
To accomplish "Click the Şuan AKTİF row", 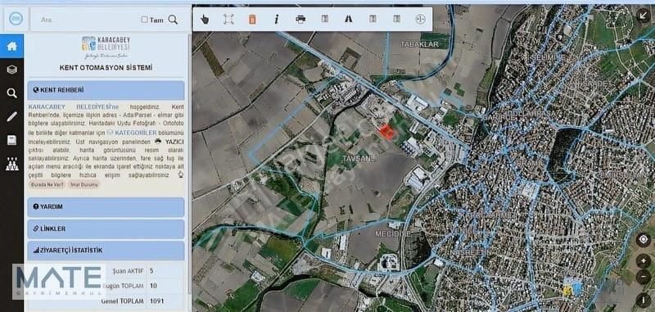I will pos(106,271).
